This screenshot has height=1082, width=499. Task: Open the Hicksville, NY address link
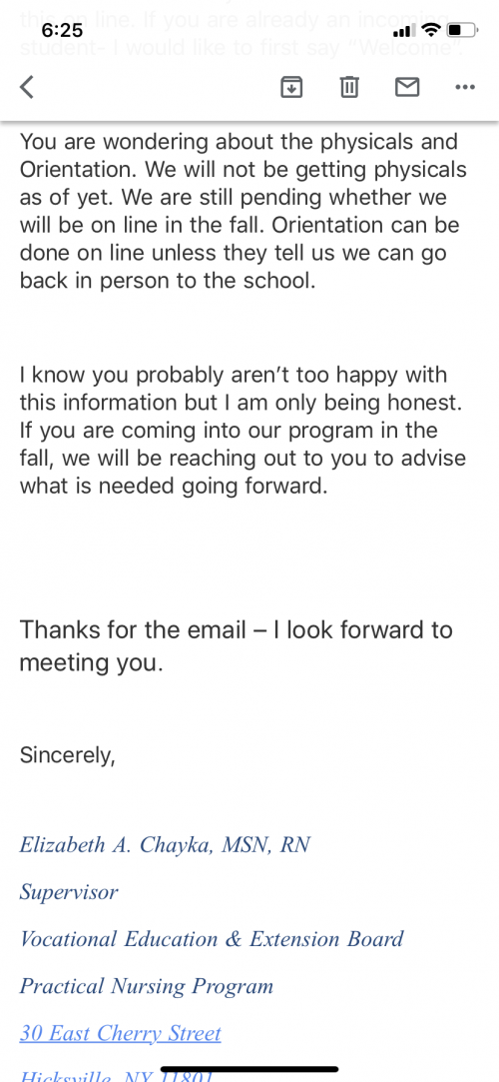[116, 1075]
